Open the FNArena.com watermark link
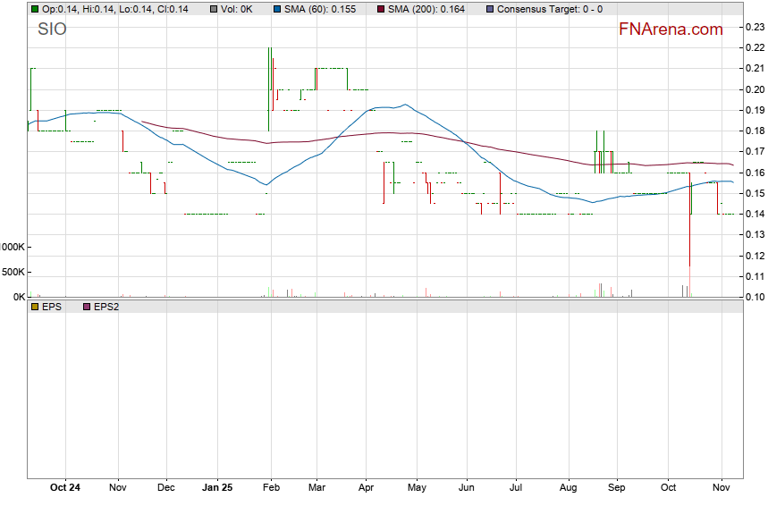Image resolution: width=768 pixels, height=506 pixels. (x=671, y=30)
